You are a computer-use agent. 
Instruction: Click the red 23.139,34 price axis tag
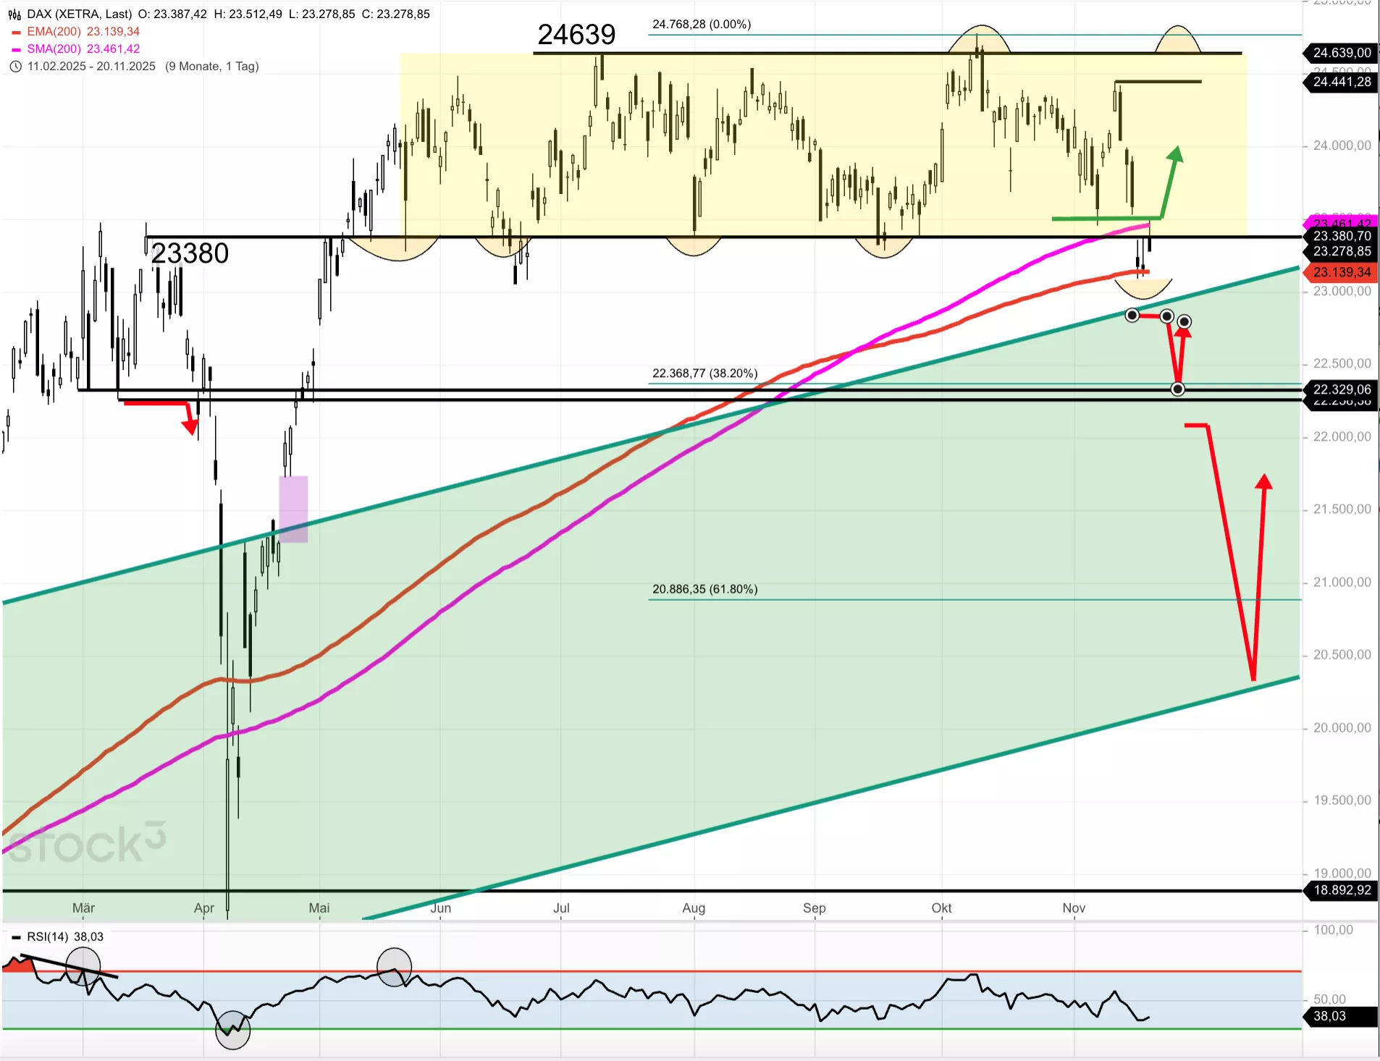click(1342, 272)
